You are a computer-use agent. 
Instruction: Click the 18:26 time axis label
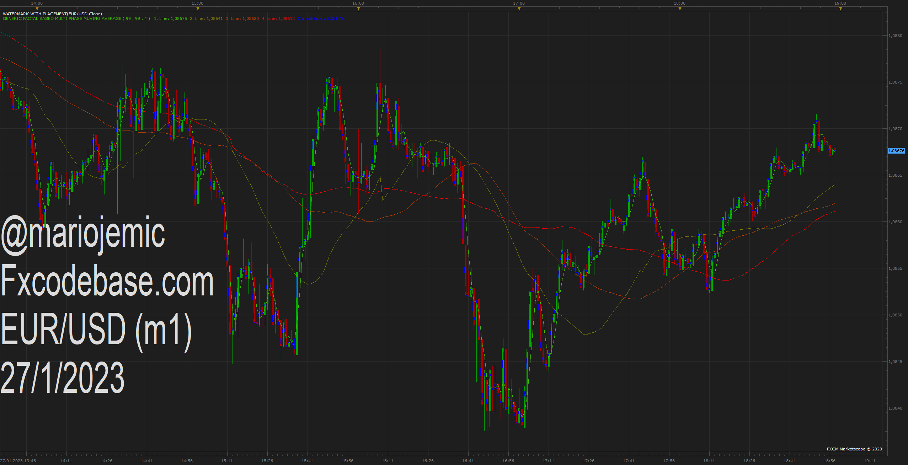[749, 461]
